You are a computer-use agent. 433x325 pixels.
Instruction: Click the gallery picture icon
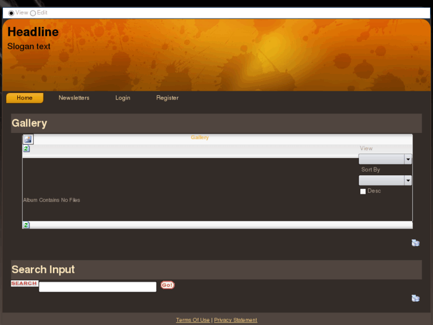coord(28,139)
